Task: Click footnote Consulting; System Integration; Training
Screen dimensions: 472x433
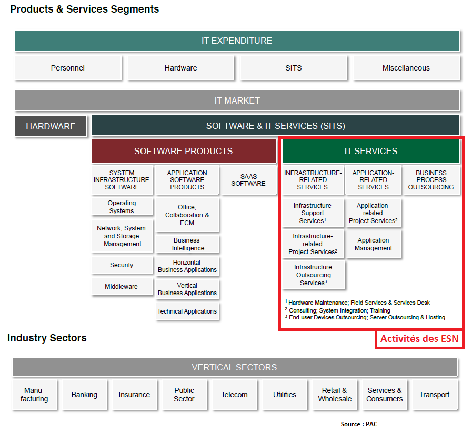Action: [337, 310]
